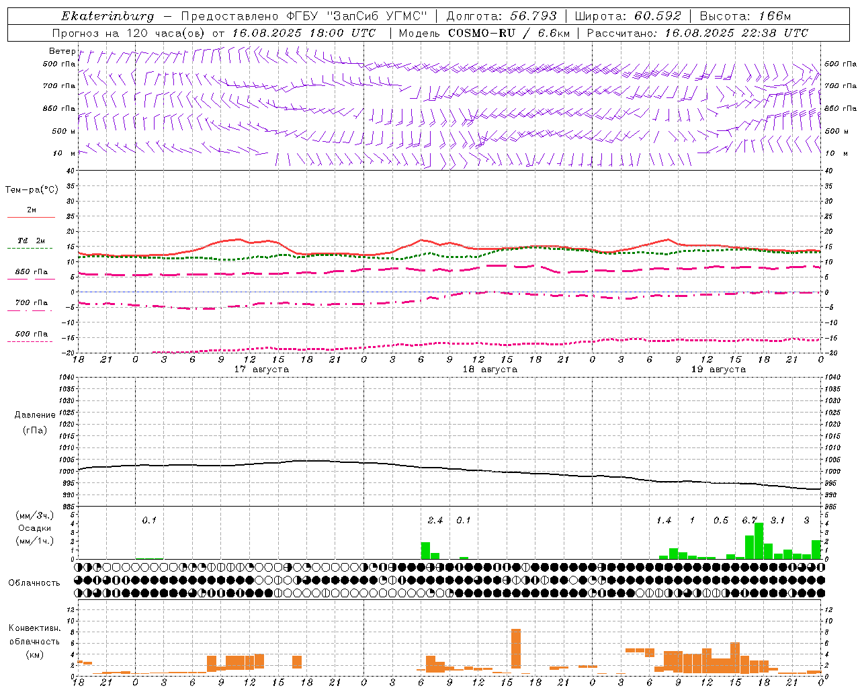This screenshot has width=860, height=688.
Task: Click the Ekaterinburg station title
Action: pyautogui.click(x=107, y=16)
